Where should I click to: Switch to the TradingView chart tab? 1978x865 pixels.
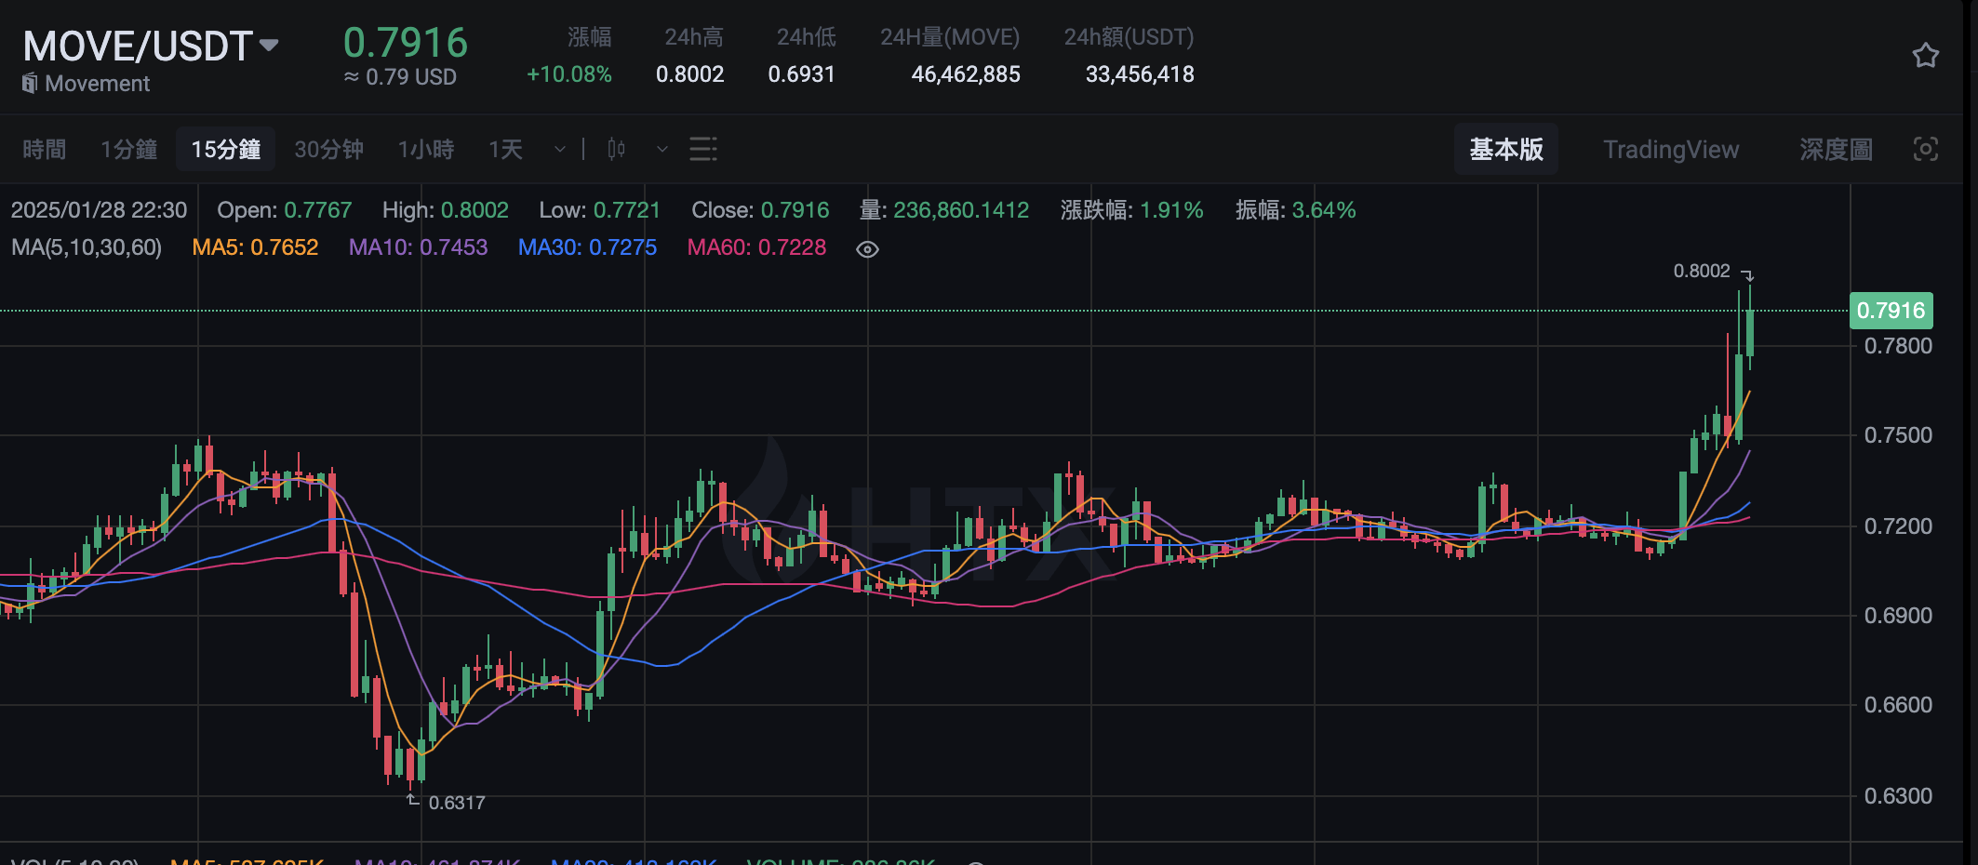[x=1670, y=149]
